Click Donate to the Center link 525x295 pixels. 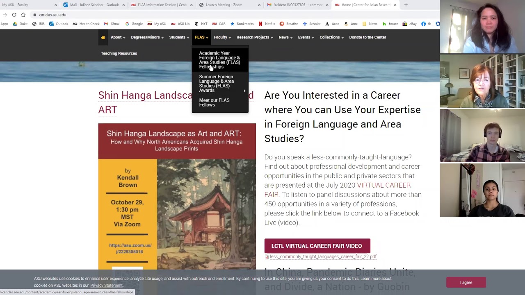click(x=367, y=37)
